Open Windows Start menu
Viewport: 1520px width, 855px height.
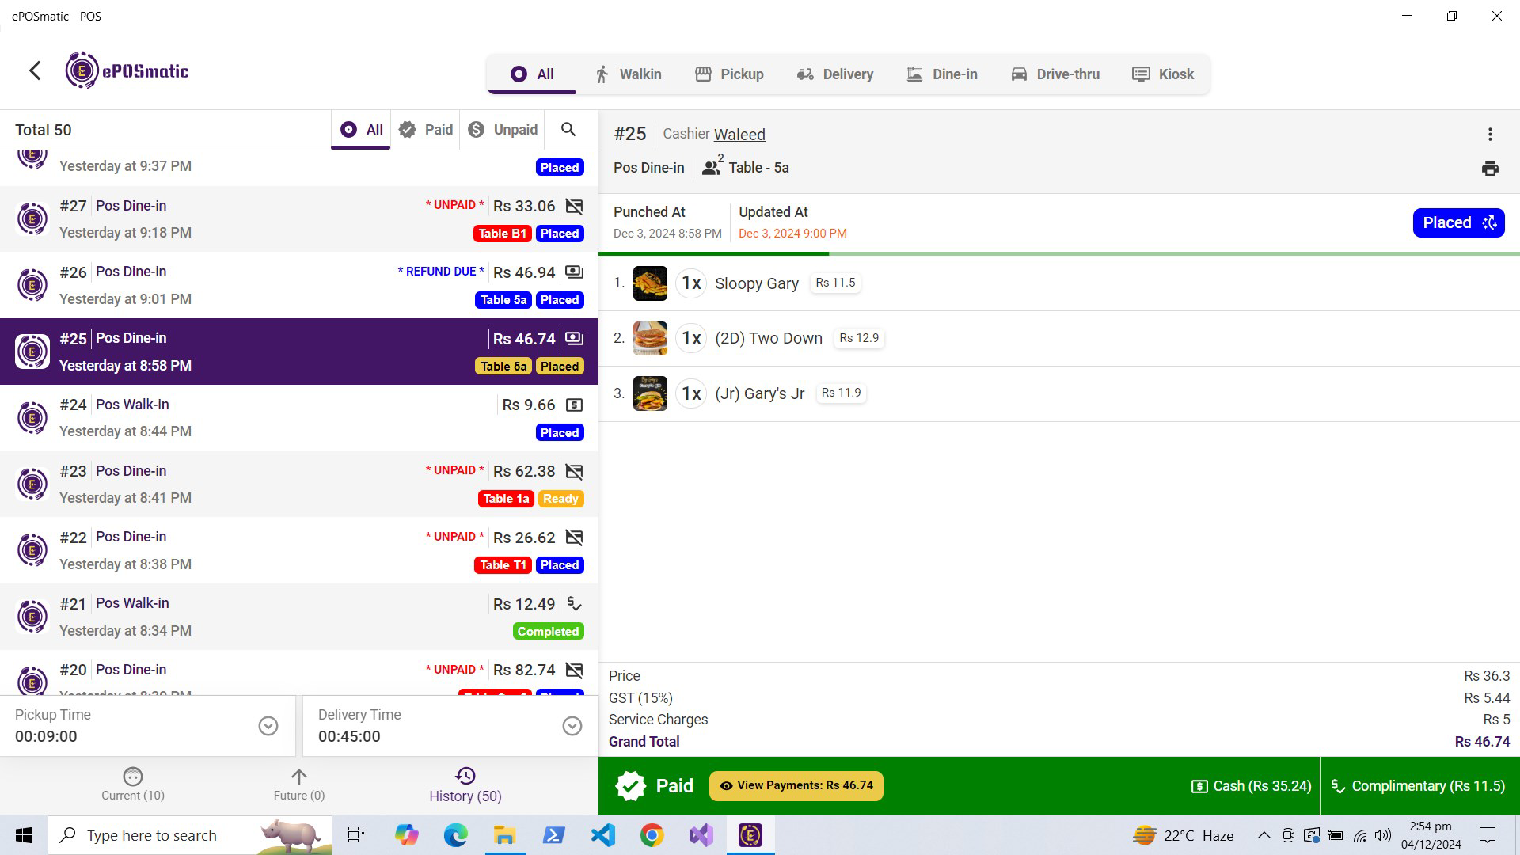(24, 835)
